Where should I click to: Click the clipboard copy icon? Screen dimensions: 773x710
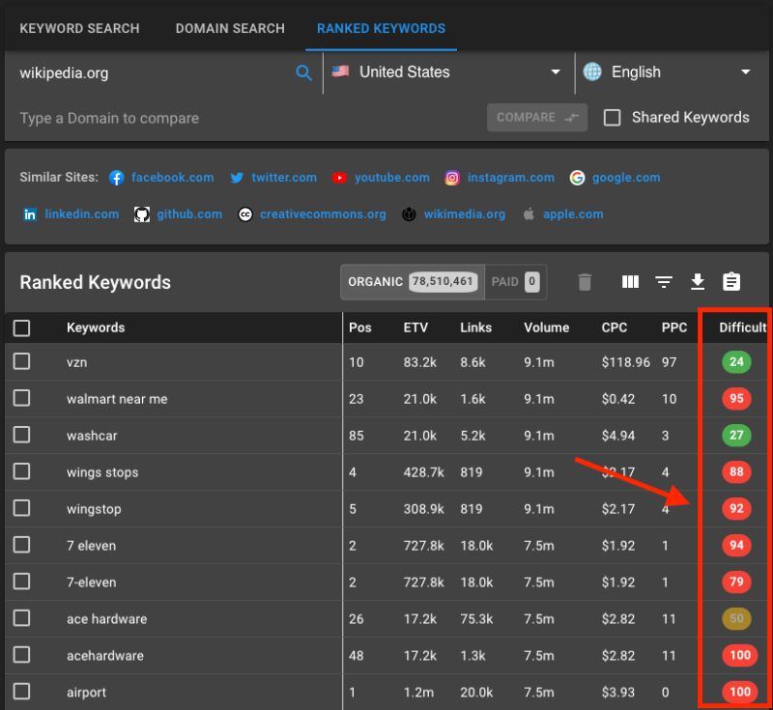point(731,282)
